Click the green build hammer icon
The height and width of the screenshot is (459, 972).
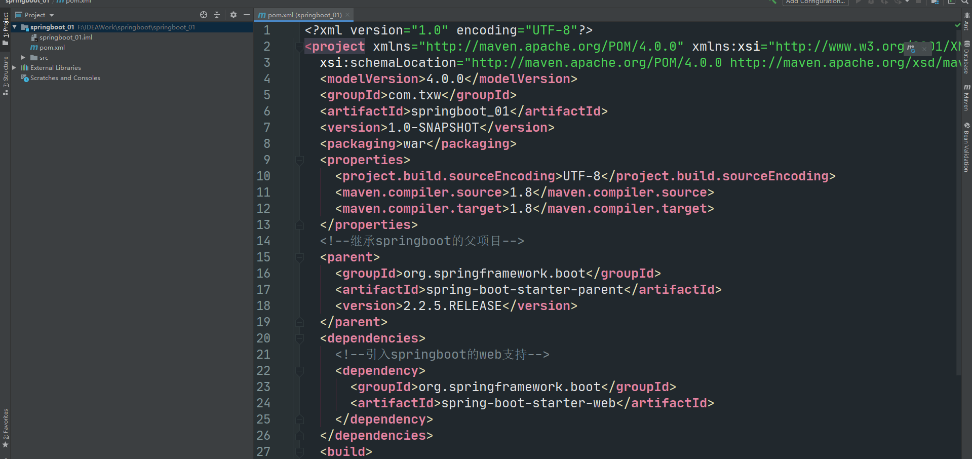(x=772, y=2)
